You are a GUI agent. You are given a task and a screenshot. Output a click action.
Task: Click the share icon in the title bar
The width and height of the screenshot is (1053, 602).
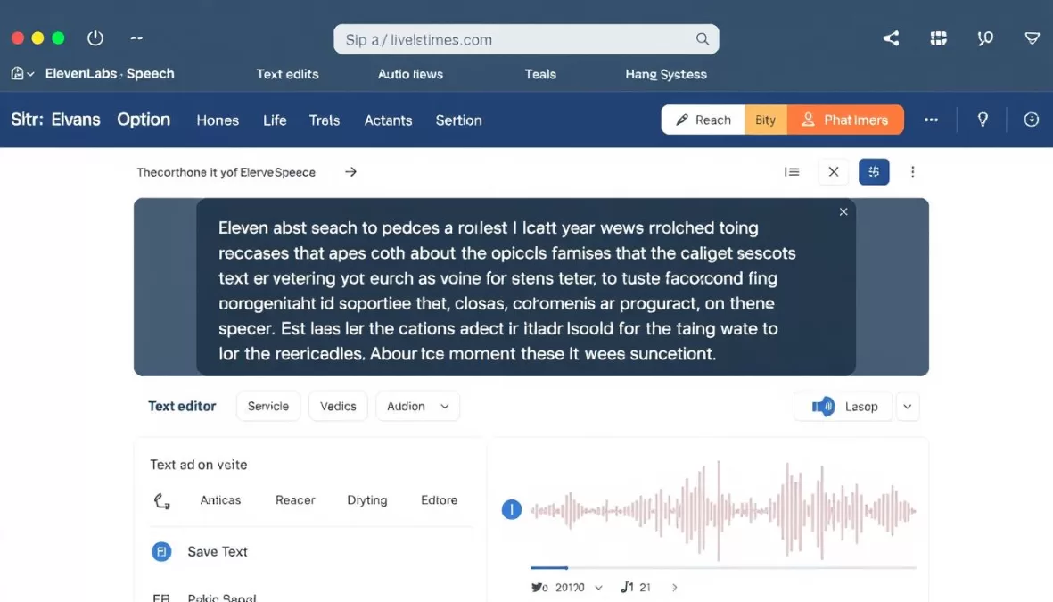tap(891, 38)
